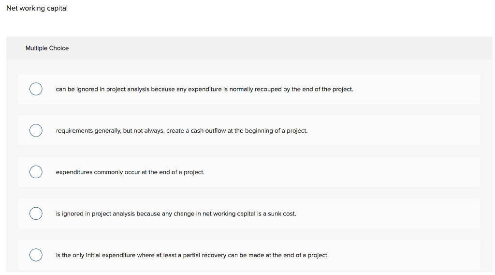The height and width of the screenshot is (275, 495).
Task: Click blank space in the first answer card
Action: tap(416, 89)
